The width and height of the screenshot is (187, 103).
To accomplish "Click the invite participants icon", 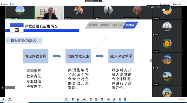I will coord(78,99).
